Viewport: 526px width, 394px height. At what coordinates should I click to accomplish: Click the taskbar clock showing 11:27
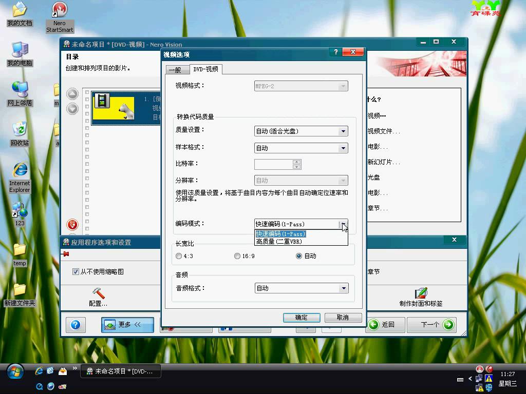[508, 374]
